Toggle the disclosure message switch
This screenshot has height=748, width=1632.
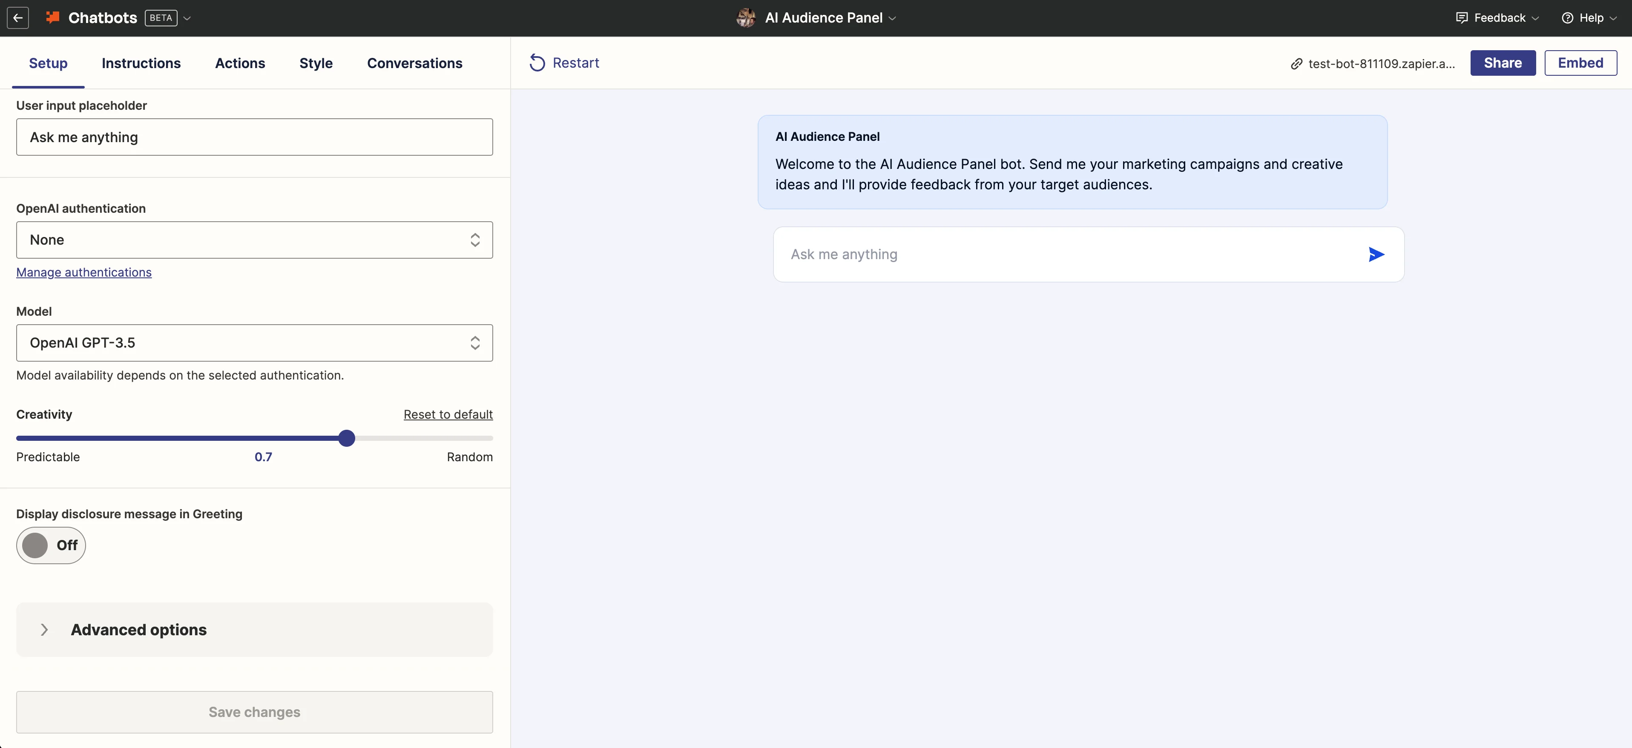pos(51,545)
